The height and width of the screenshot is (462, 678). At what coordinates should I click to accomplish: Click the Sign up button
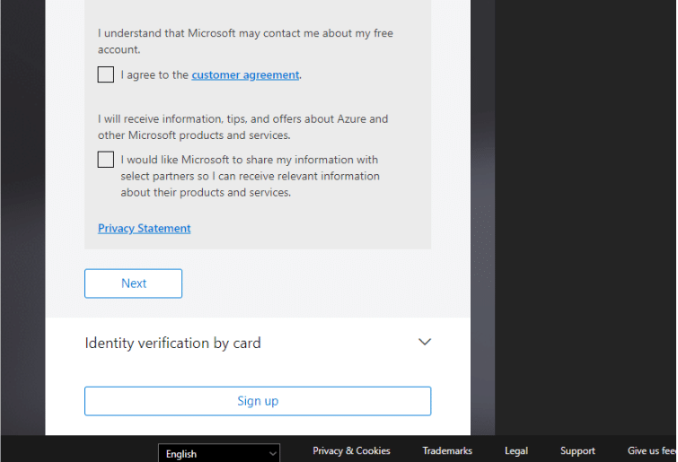[x=258, y=401]
